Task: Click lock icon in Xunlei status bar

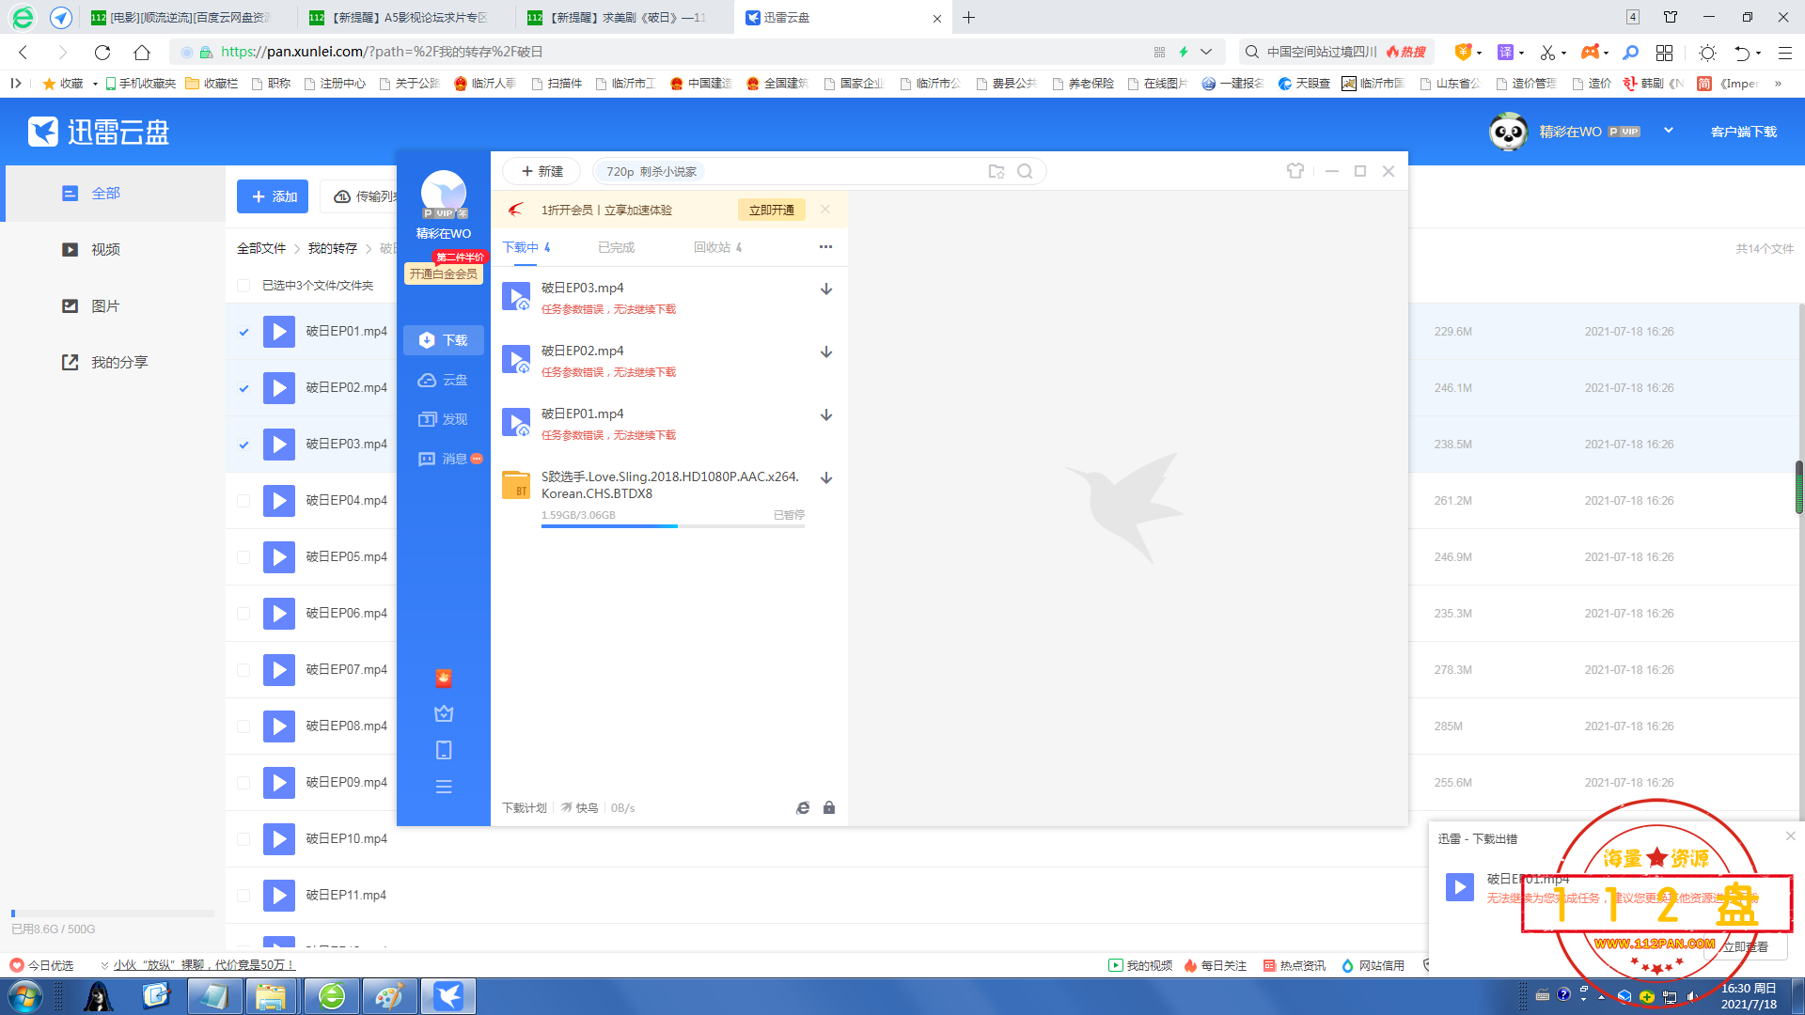Action: coord(829,808)
